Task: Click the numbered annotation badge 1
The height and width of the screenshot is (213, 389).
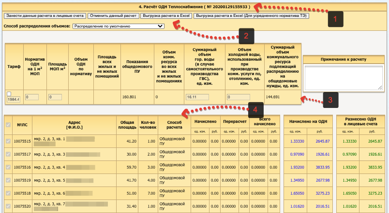Action: [x=333, y=19]
